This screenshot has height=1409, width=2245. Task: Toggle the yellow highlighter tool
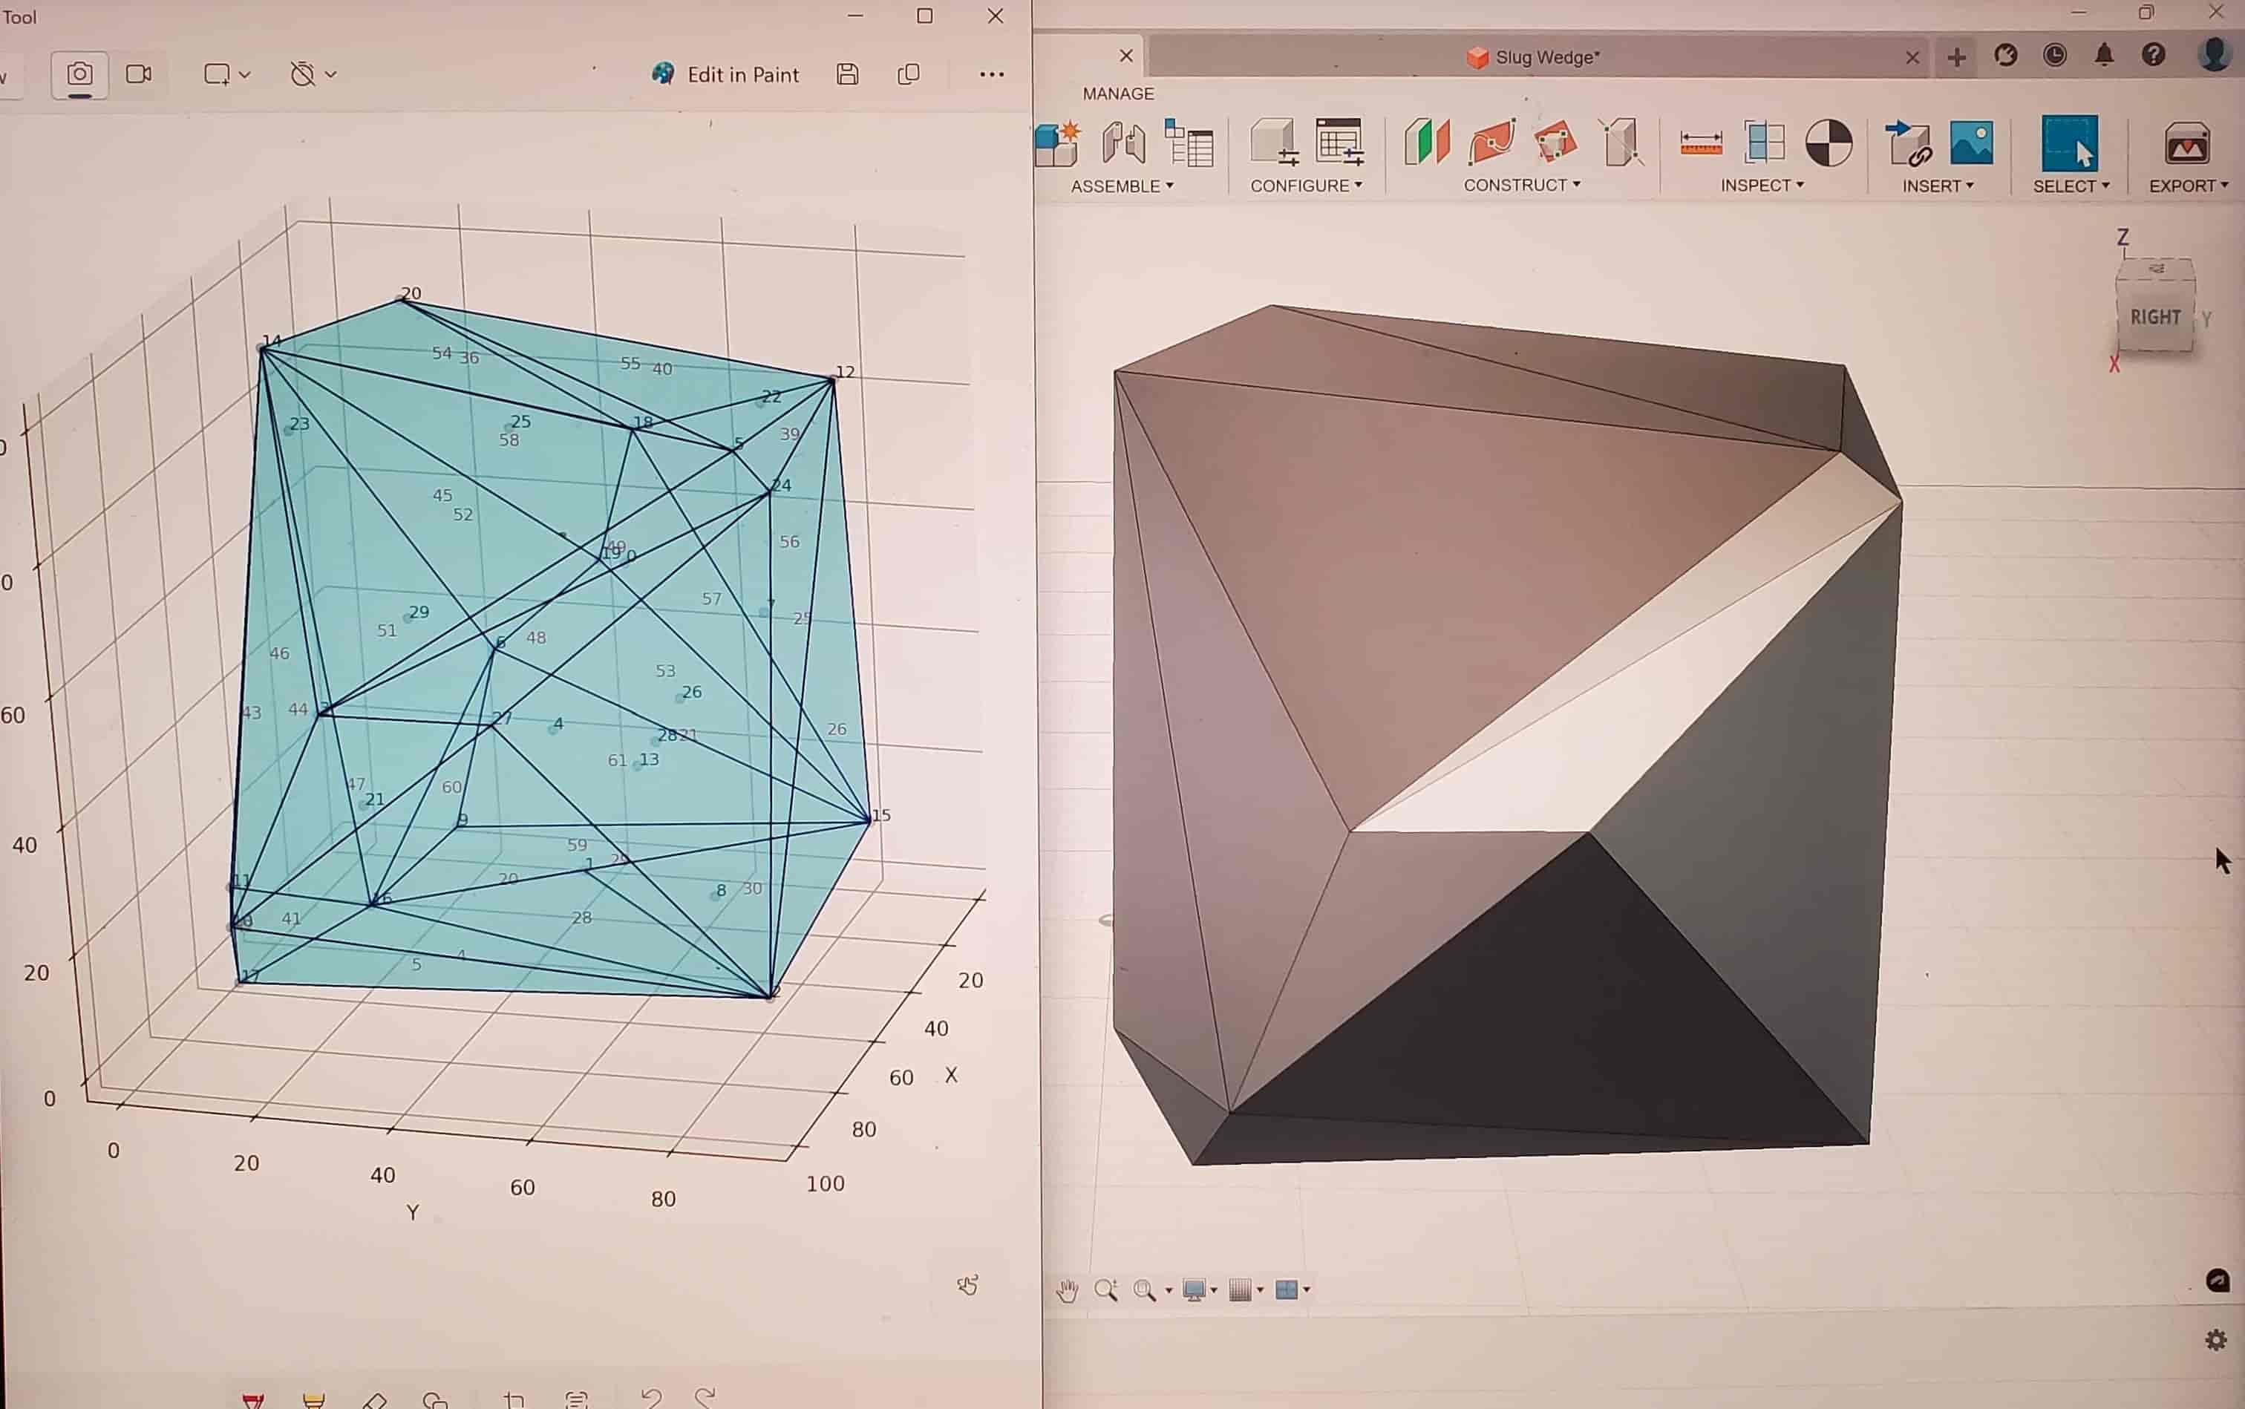[314, 1401]
